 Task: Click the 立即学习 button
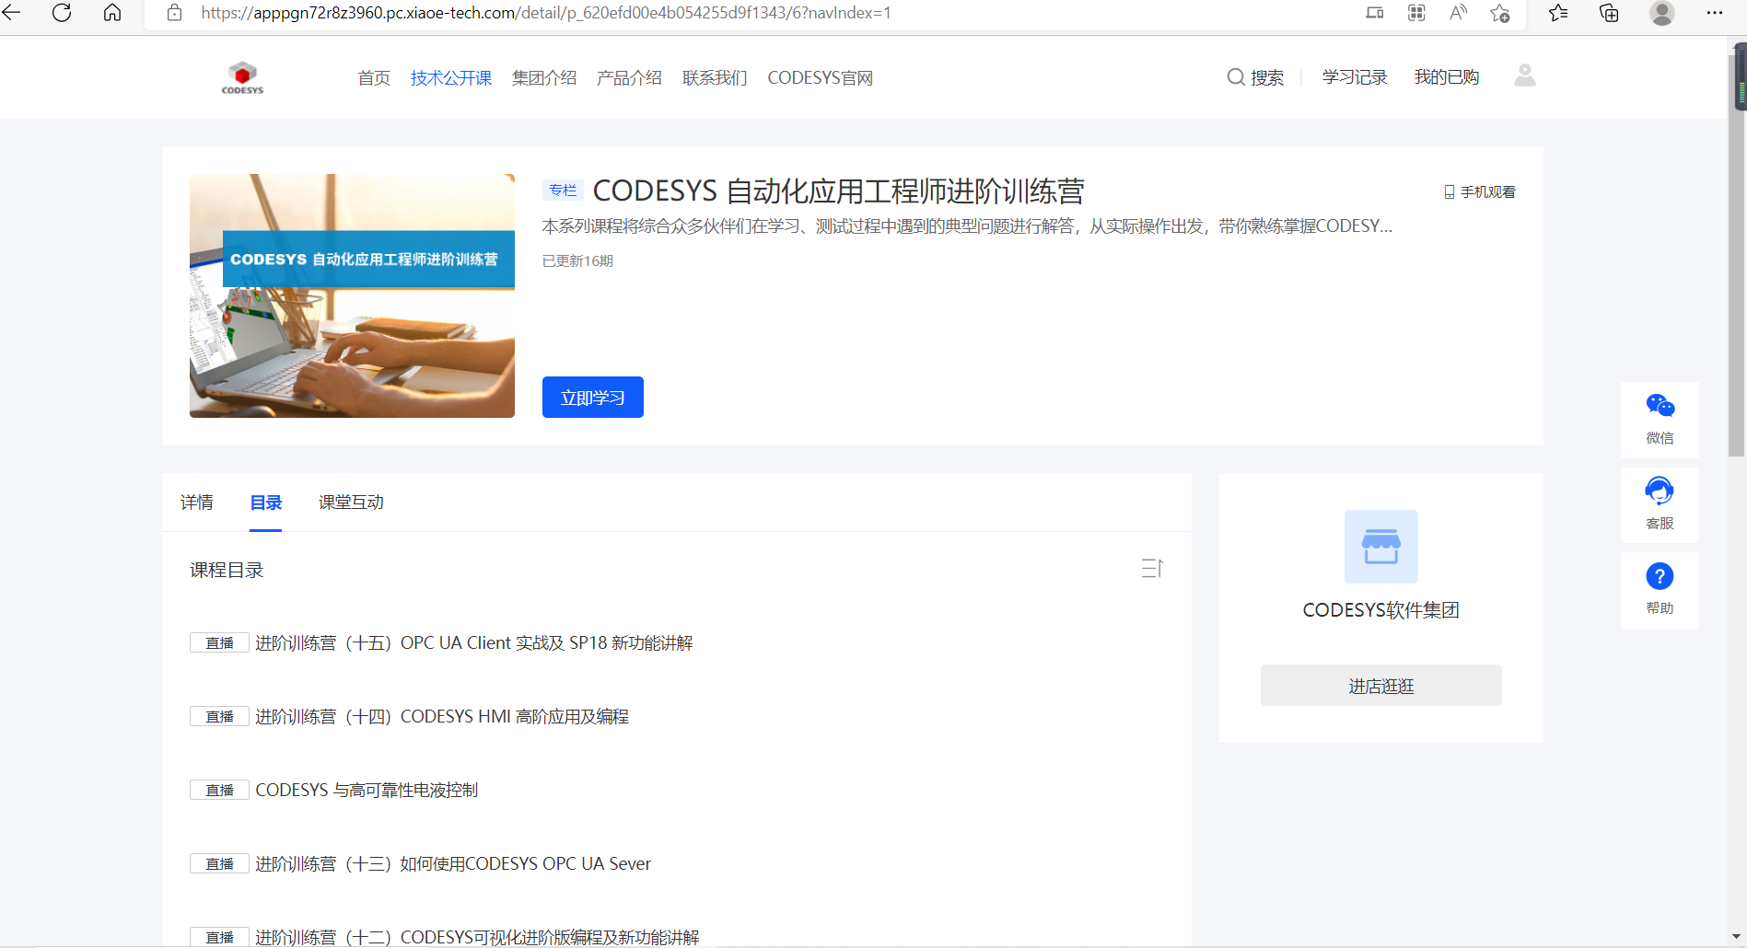point(592,398)
